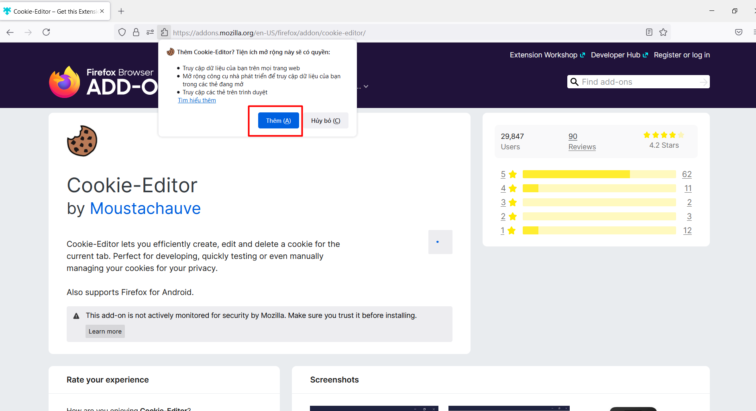
Task: Open the site connection lock icon
Action: (136, 32)
